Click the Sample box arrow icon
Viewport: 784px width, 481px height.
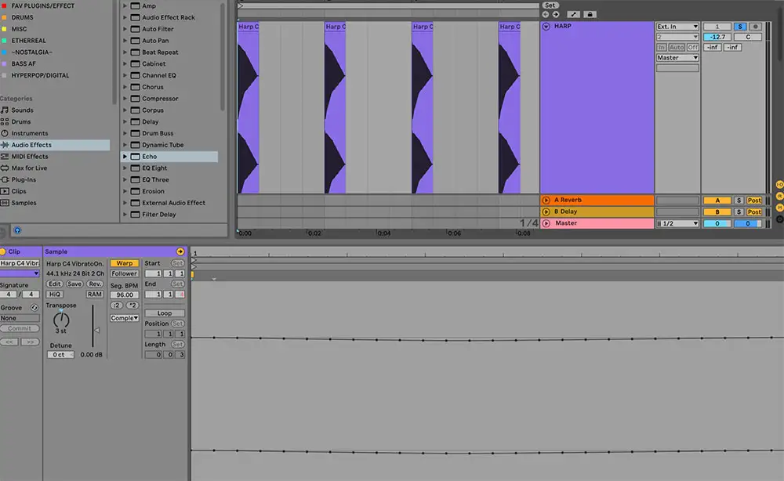180,251
